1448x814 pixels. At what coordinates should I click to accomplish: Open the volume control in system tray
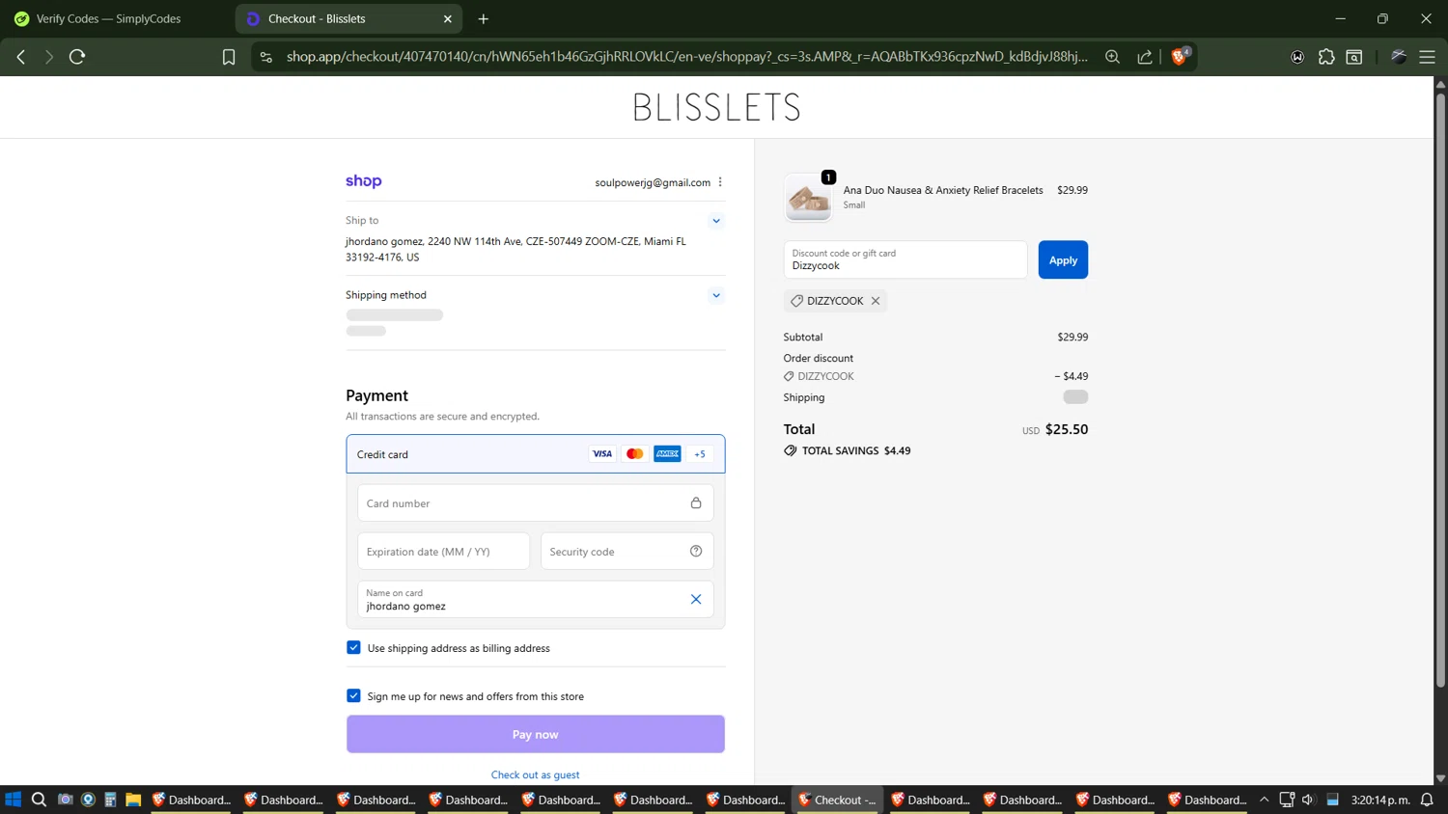pos(1308,800)
